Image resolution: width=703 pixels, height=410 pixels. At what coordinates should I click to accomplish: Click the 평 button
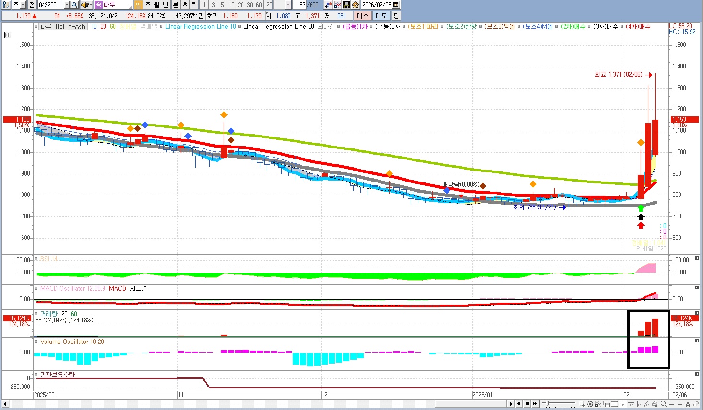coord(396,16)
